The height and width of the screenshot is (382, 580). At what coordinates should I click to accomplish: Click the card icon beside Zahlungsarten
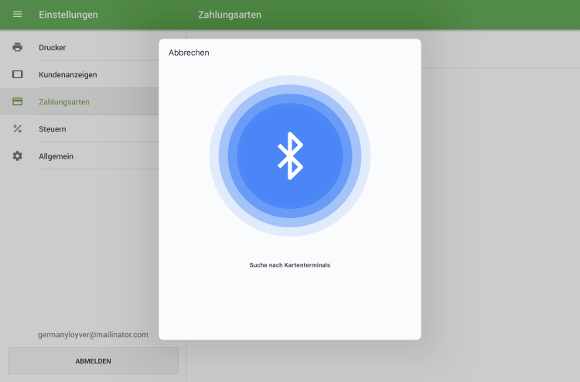click(17, 101)
